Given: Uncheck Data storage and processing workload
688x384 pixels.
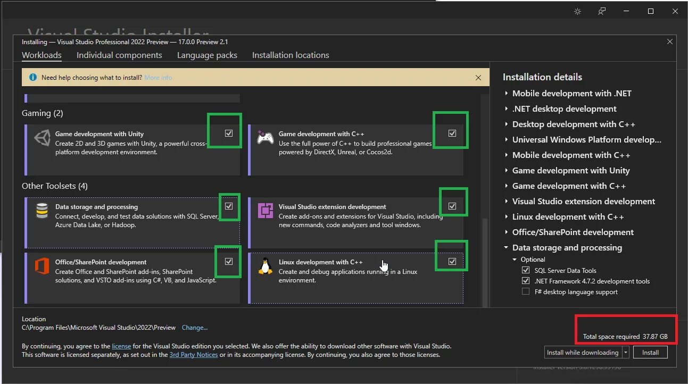Looking at the screenshot, I should click(x=229, y=206).
